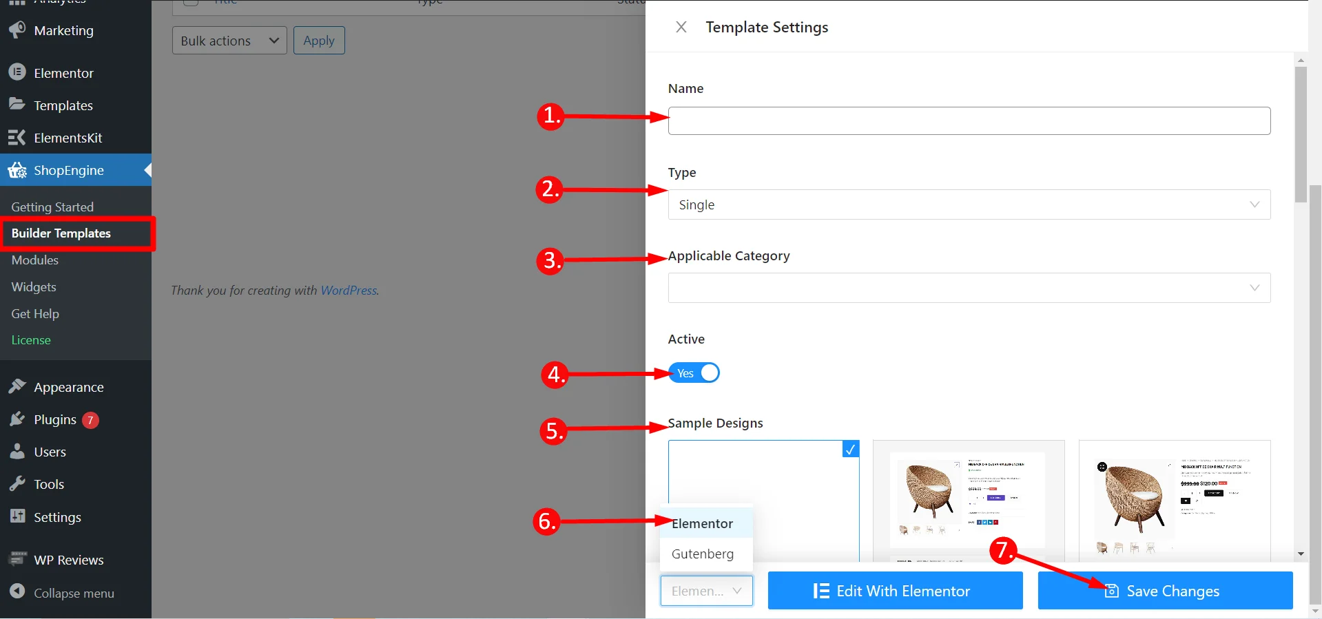Click the Templates folder icon
The height and width of the screenshot is (619, 1322).
pos(17,105)
